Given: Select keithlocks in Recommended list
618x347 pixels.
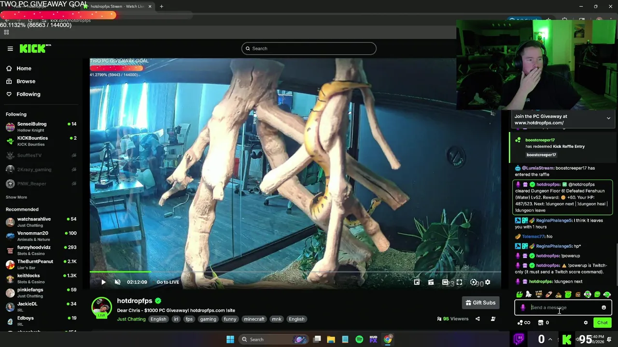Looking at the screenshot, I should (x=41, y=279).
